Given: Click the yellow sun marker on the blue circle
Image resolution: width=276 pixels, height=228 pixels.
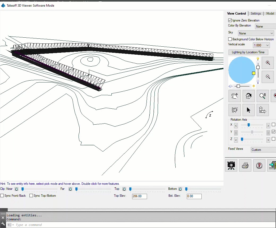Looking at the screenshot, I should [x=254, y=73].
